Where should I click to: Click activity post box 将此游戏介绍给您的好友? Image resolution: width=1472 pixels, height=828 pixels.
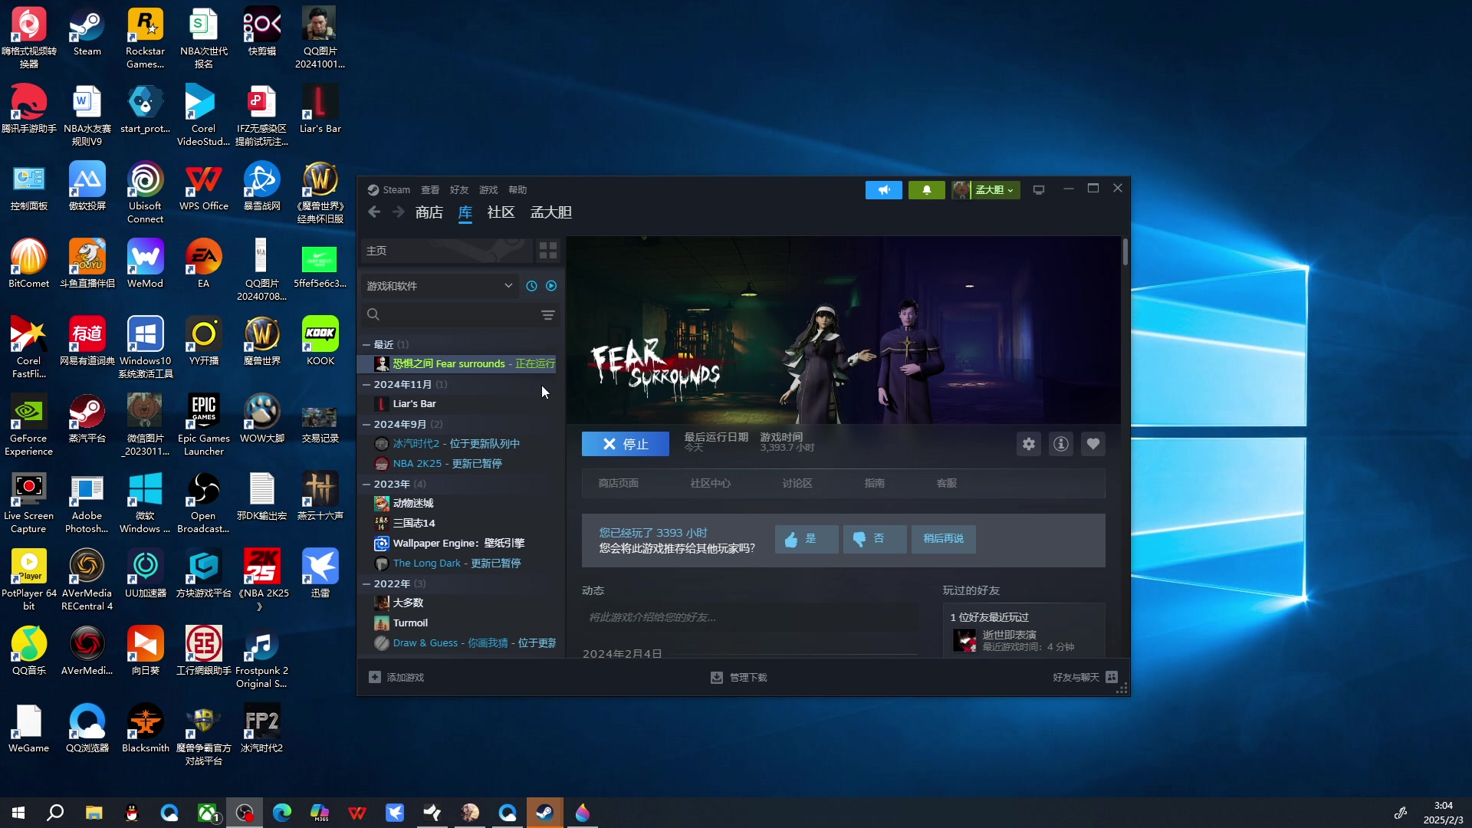coord(749,617)
